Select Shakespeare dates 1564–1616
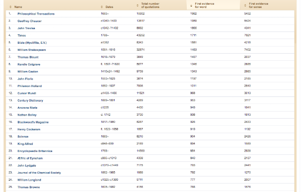 (x=108, y=50)
